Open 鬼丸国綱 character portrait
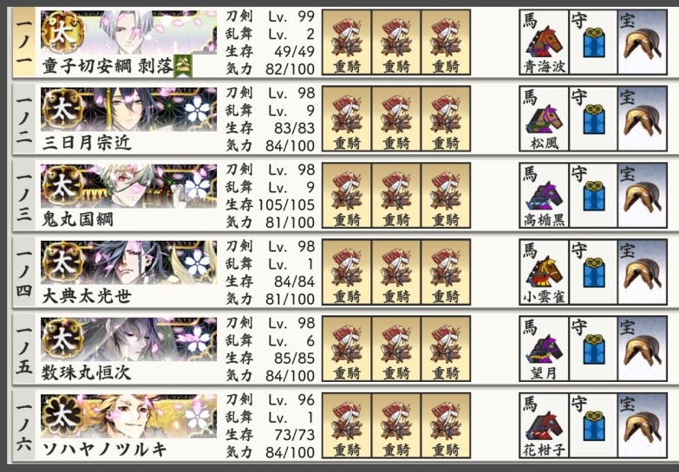Screen dimensions: 679x472 click(128, 185)
